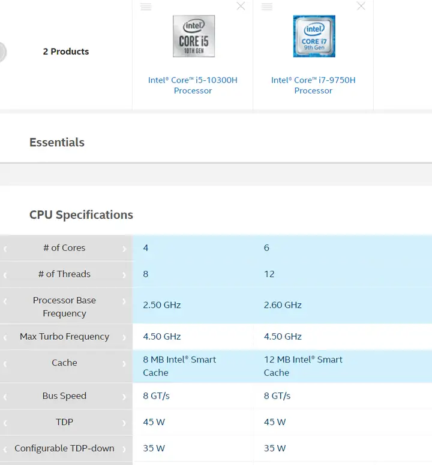Click the '6' cores value for i7
The width and height of the screenshot is (432, 465).
[x=266, y=247]
